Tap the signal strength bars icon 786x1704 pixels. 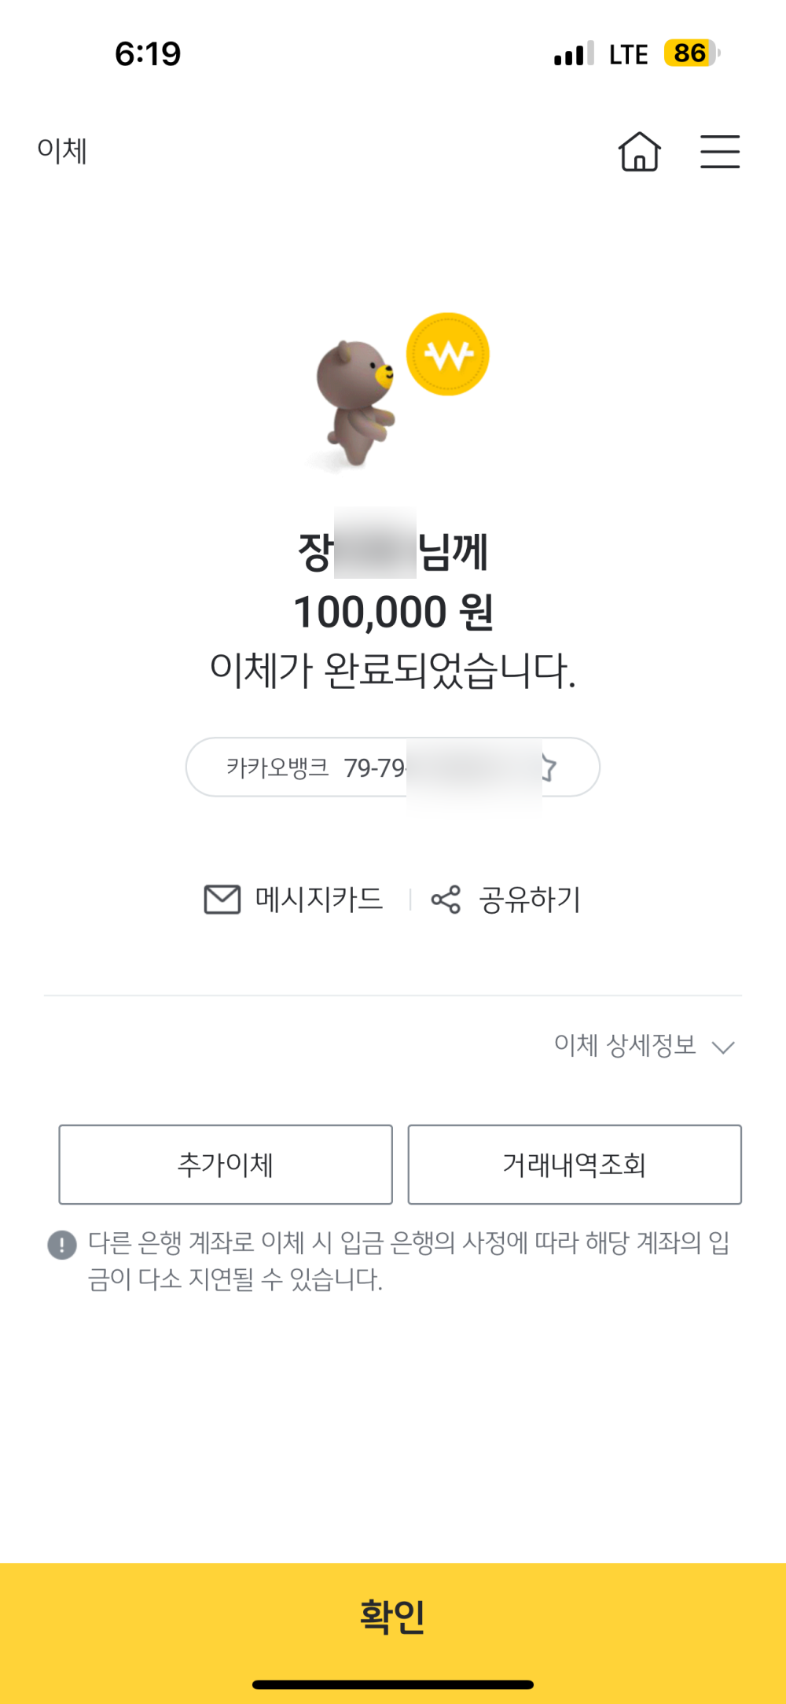(x=574, y=54)
